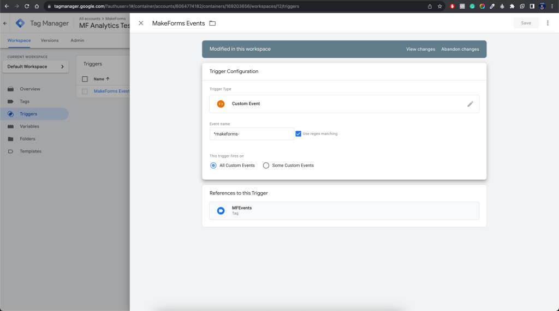Click the Event name input field

coord(252,134)
